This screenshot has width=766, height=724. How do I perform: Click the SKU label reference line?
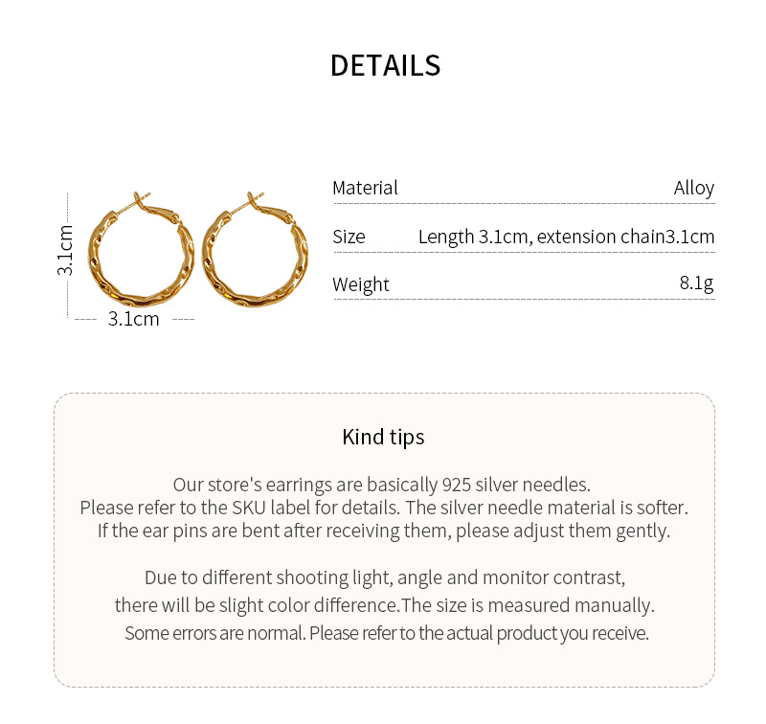pyautogui.click(x=383, y=508)
